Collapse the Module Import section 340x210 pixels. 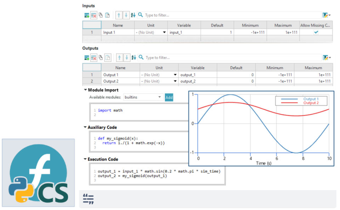pyautogui.click(x=85, y=90)
